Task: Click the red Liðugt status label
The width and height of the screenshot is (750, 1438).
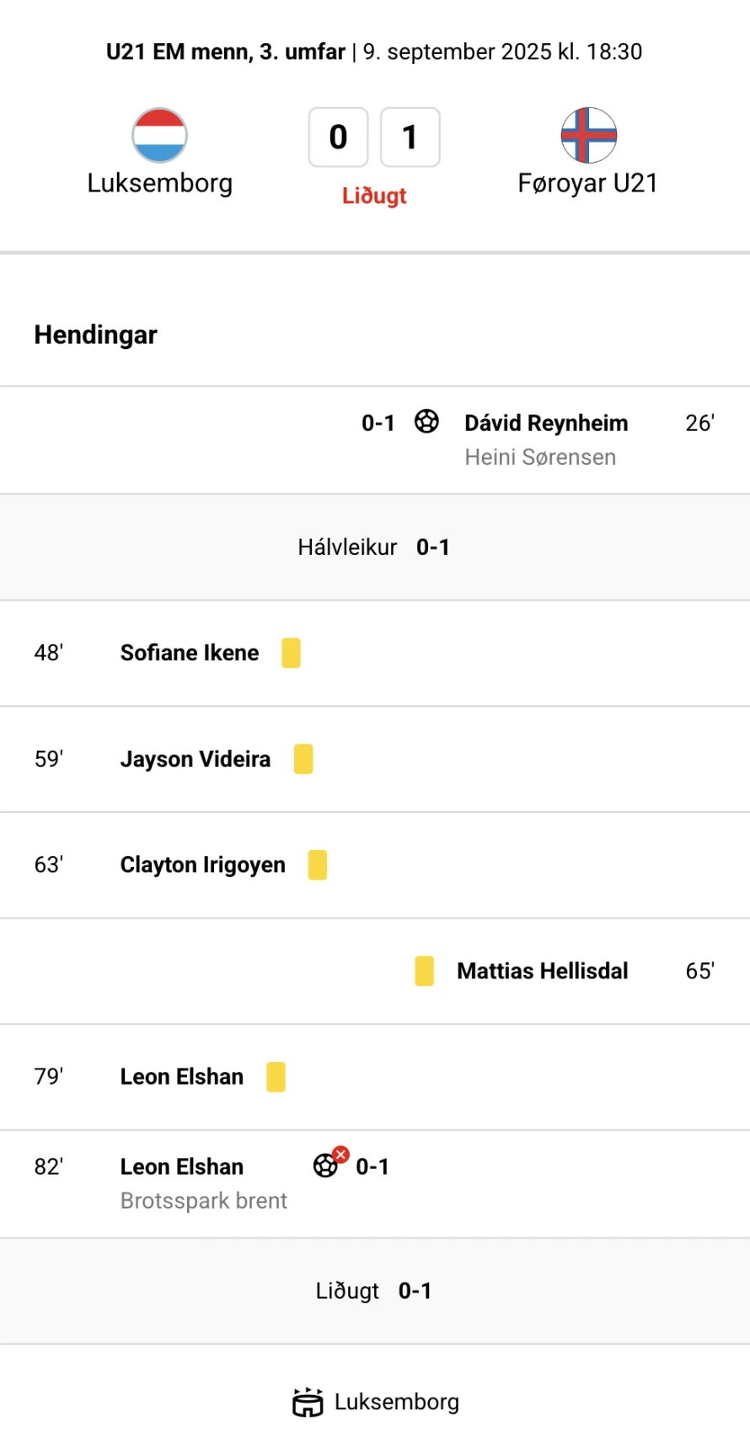Action: [x=374, y=196]
